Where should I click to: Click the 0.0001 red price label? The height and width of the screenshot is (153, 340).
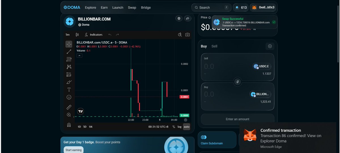pos(184,97)
